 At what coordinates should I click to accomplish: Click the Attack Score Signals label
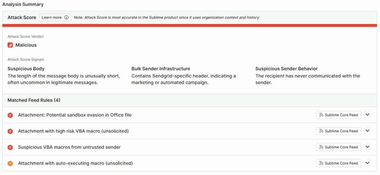coord(26,60)
